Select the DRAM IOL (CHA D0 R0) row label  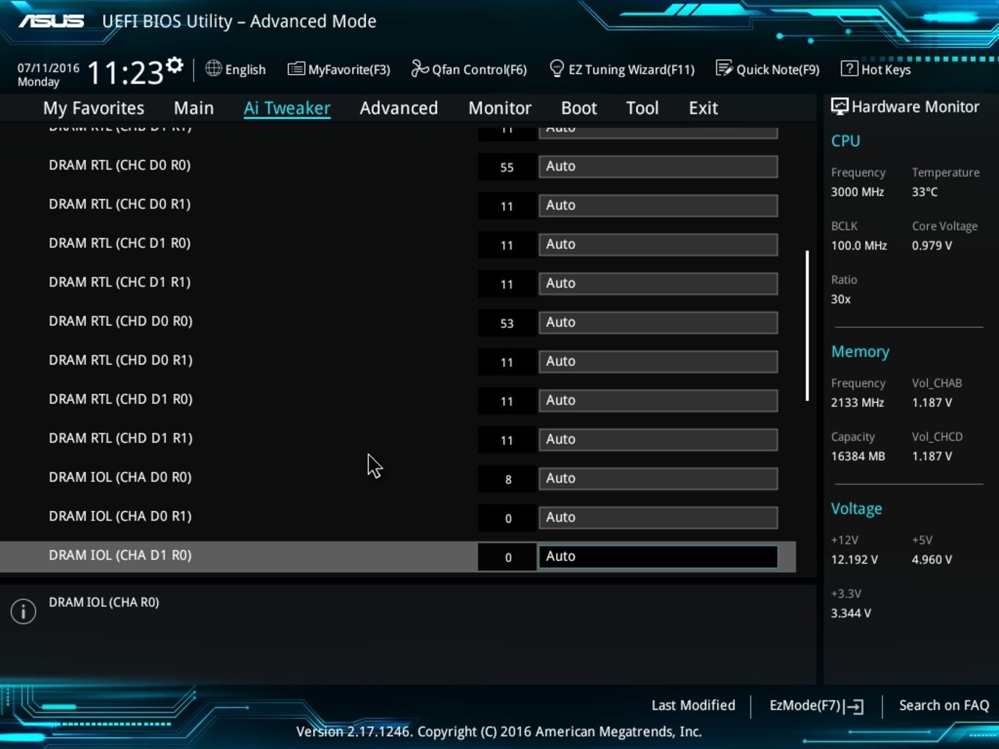tap(120, 477)
